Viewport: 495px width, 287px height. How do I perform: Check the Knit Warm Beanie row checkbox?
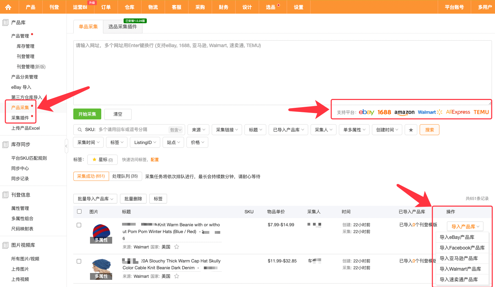tap(79, 225)
